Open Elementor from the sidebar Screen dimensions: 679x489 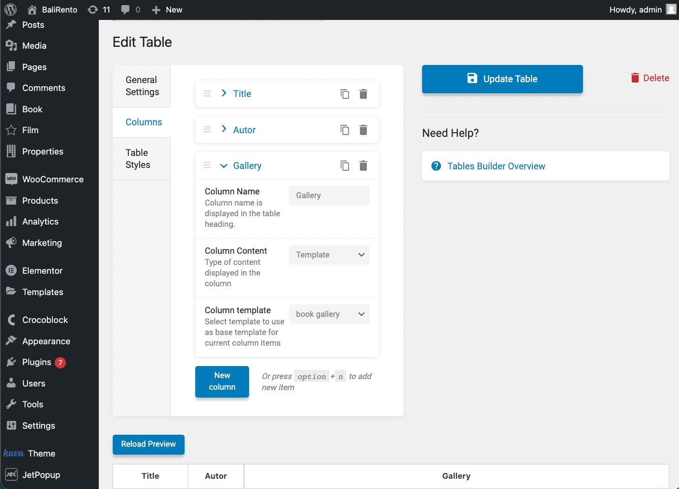click(x=42, y=270)
